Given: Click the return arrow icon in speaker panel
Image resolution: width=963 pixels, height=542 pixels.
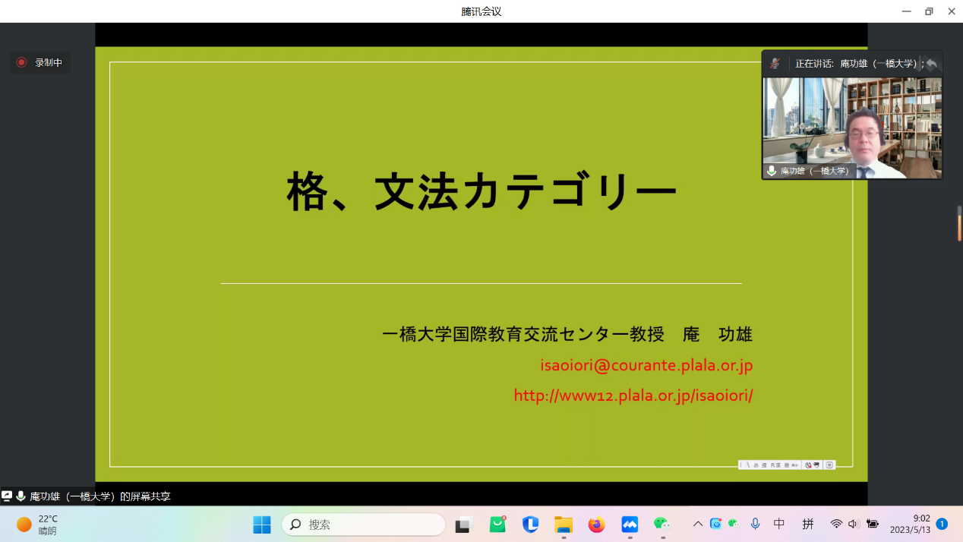Looking at the screenshot, I should [931, 64].
